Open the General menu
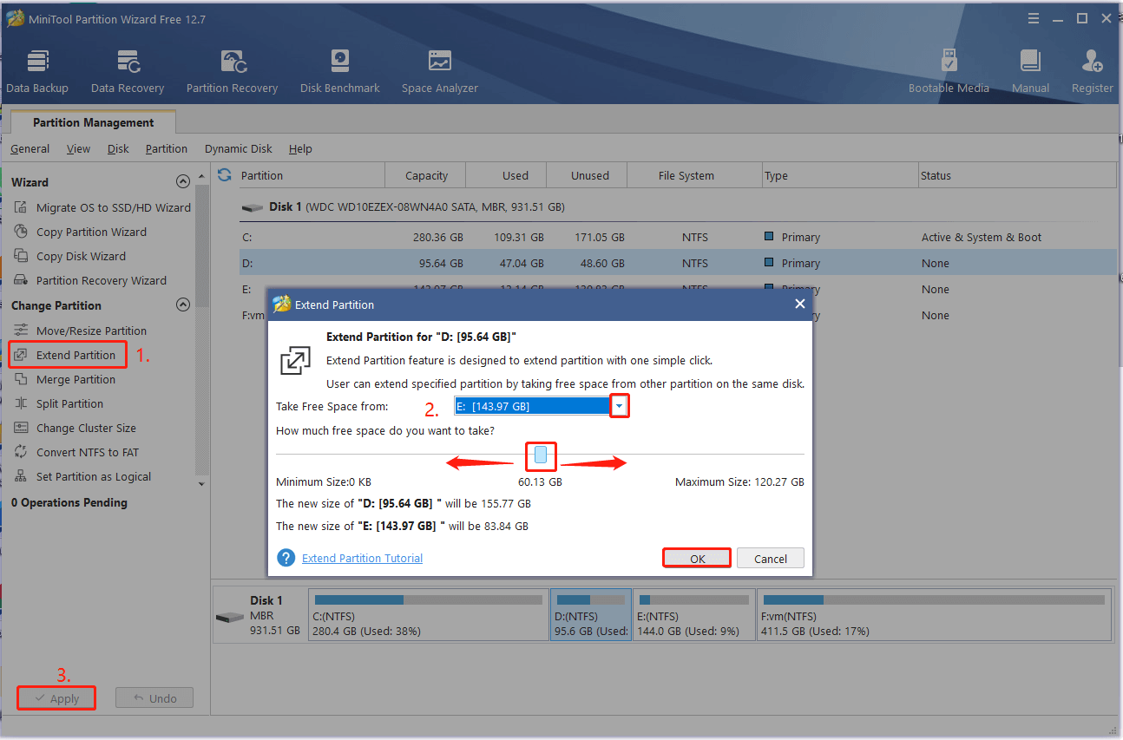The image size is (1123, 740). 30,148
